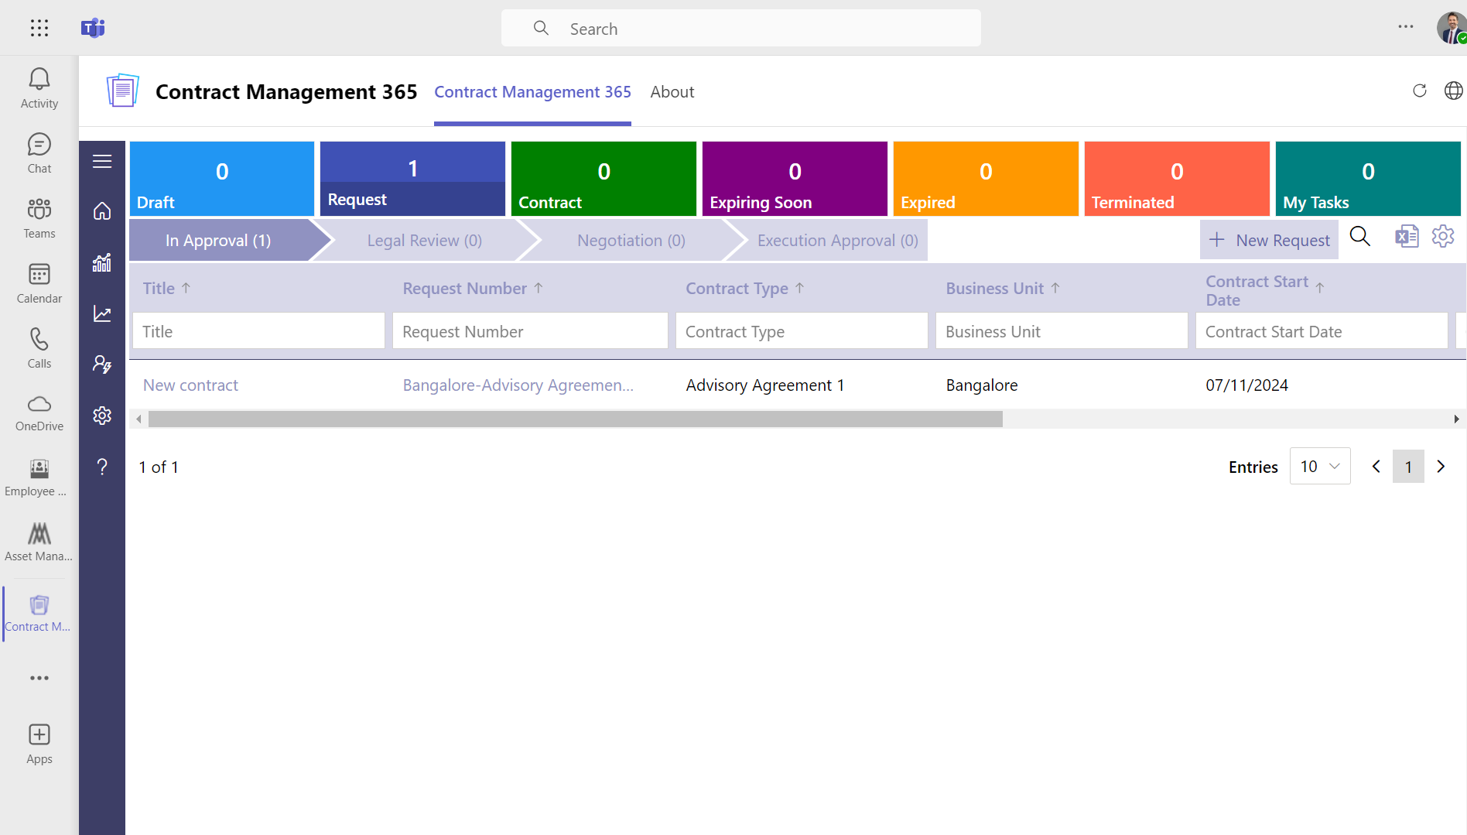Open the Apps store

(x=39, y=744)
